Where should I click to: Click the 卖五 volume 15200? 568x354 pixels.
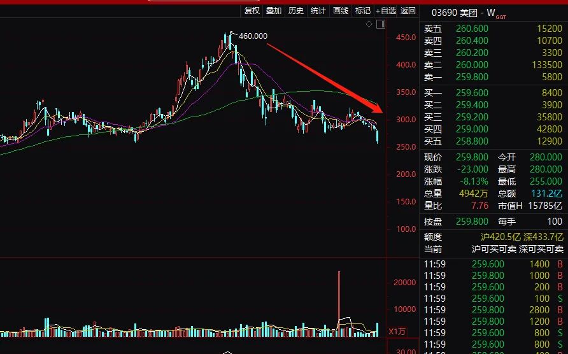pos(550,28)
